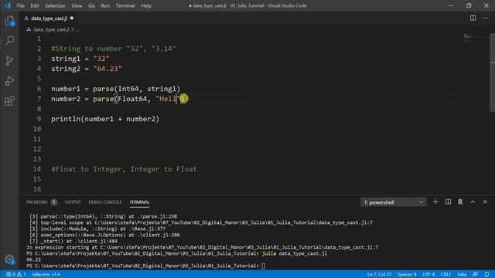Click the string1 = "32" code line

[80, 59]
